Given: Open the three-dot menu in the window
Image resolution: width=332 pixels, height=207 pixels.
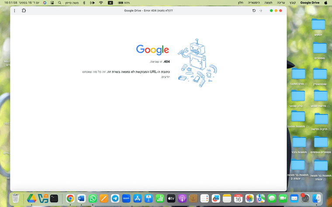Looking at the screenshot, I should 14,10.
